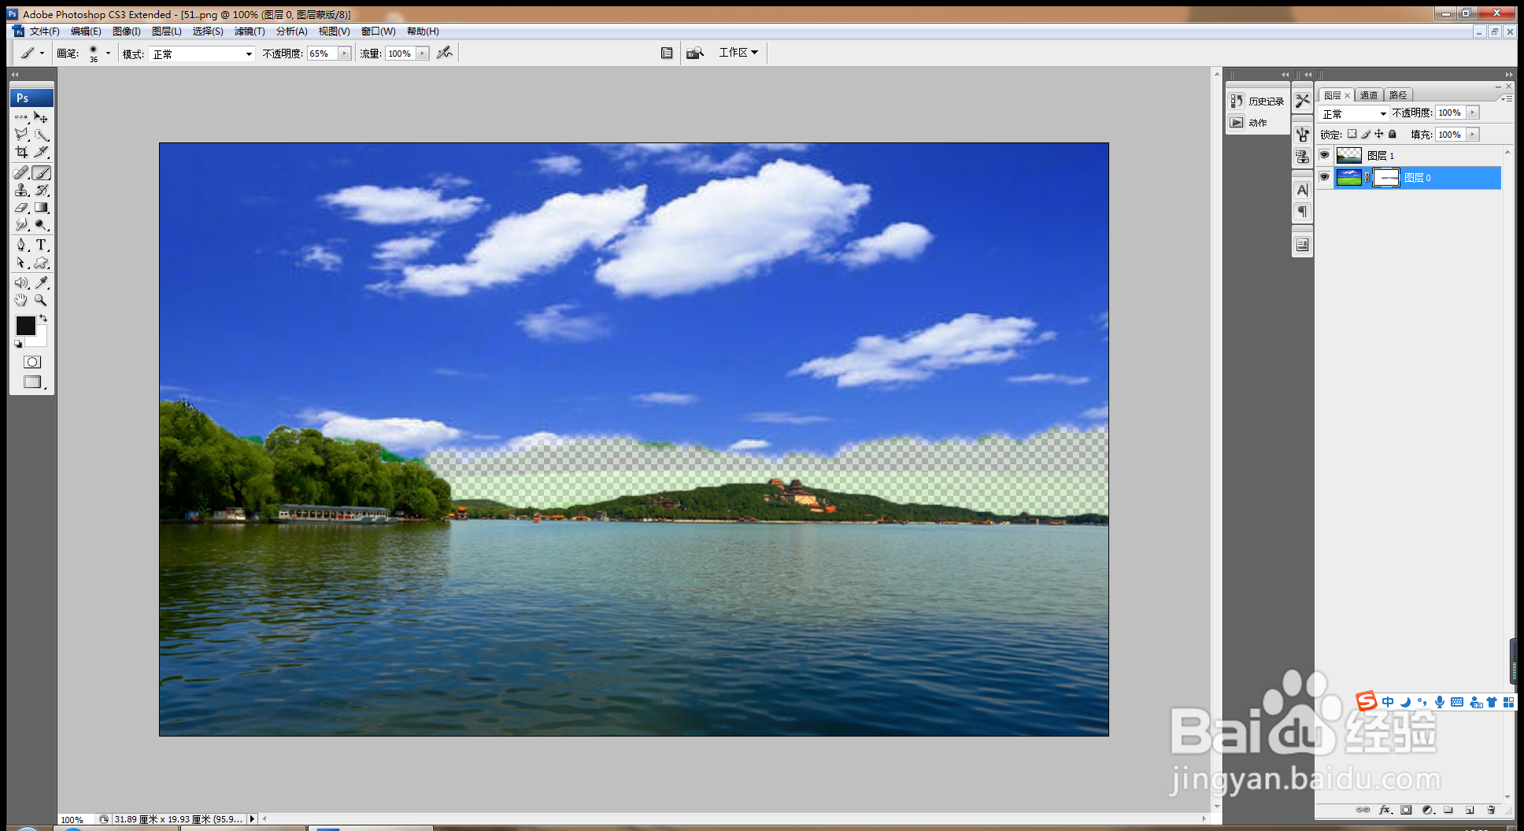Select the History Brush tool
The width and height of the screenshot is (1524, 831).
[x=41, y=190]
